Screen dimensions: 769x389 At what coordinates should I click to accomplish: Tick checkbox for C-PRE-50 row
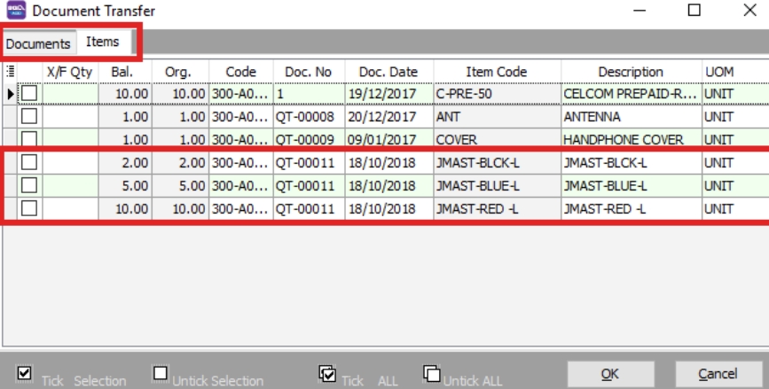click(x=30, y=93)
